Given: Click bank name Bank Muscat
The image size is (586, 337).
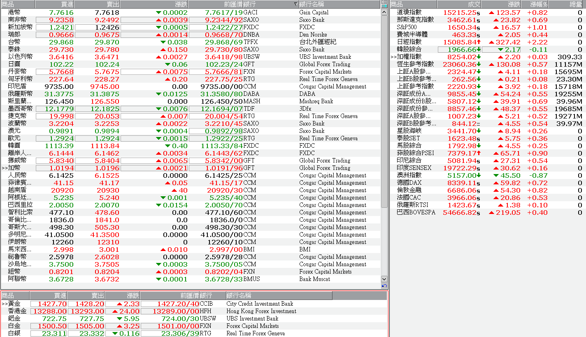Looking at the screenshot, I should [x=314, y=279].
